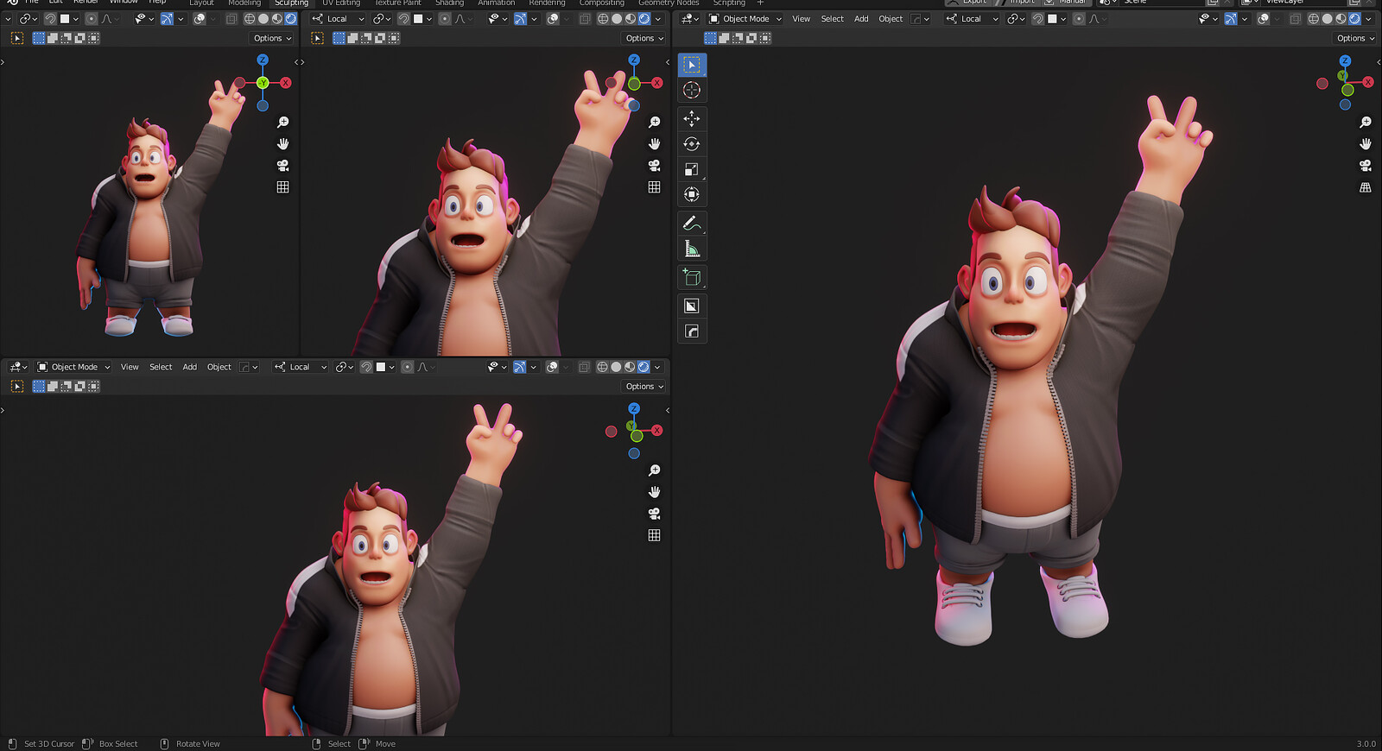
Task: Switch the right viewport to material preview shading
Action: pyautogui.click(x=1341, y=19)
